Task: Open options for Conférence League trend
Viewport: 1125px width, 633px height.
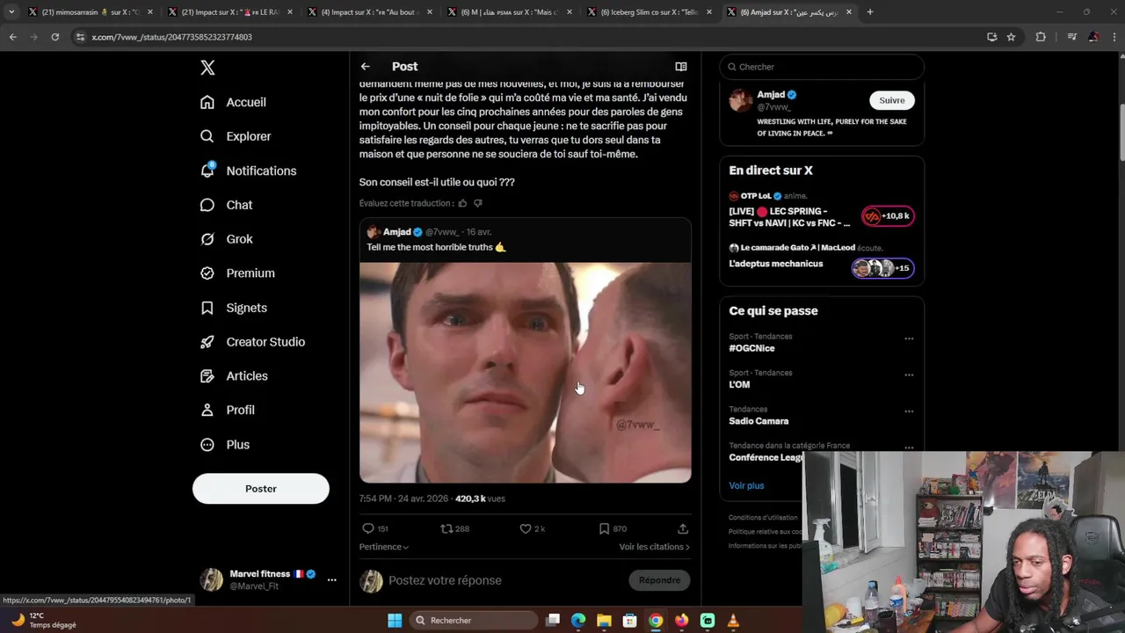Action: click(909, 447)
